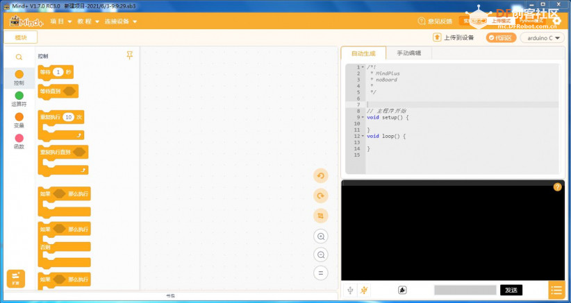The height and width of the screenshot is (303, 571).
Task: Click the block search magnifier icon
Action: (19, 57)
